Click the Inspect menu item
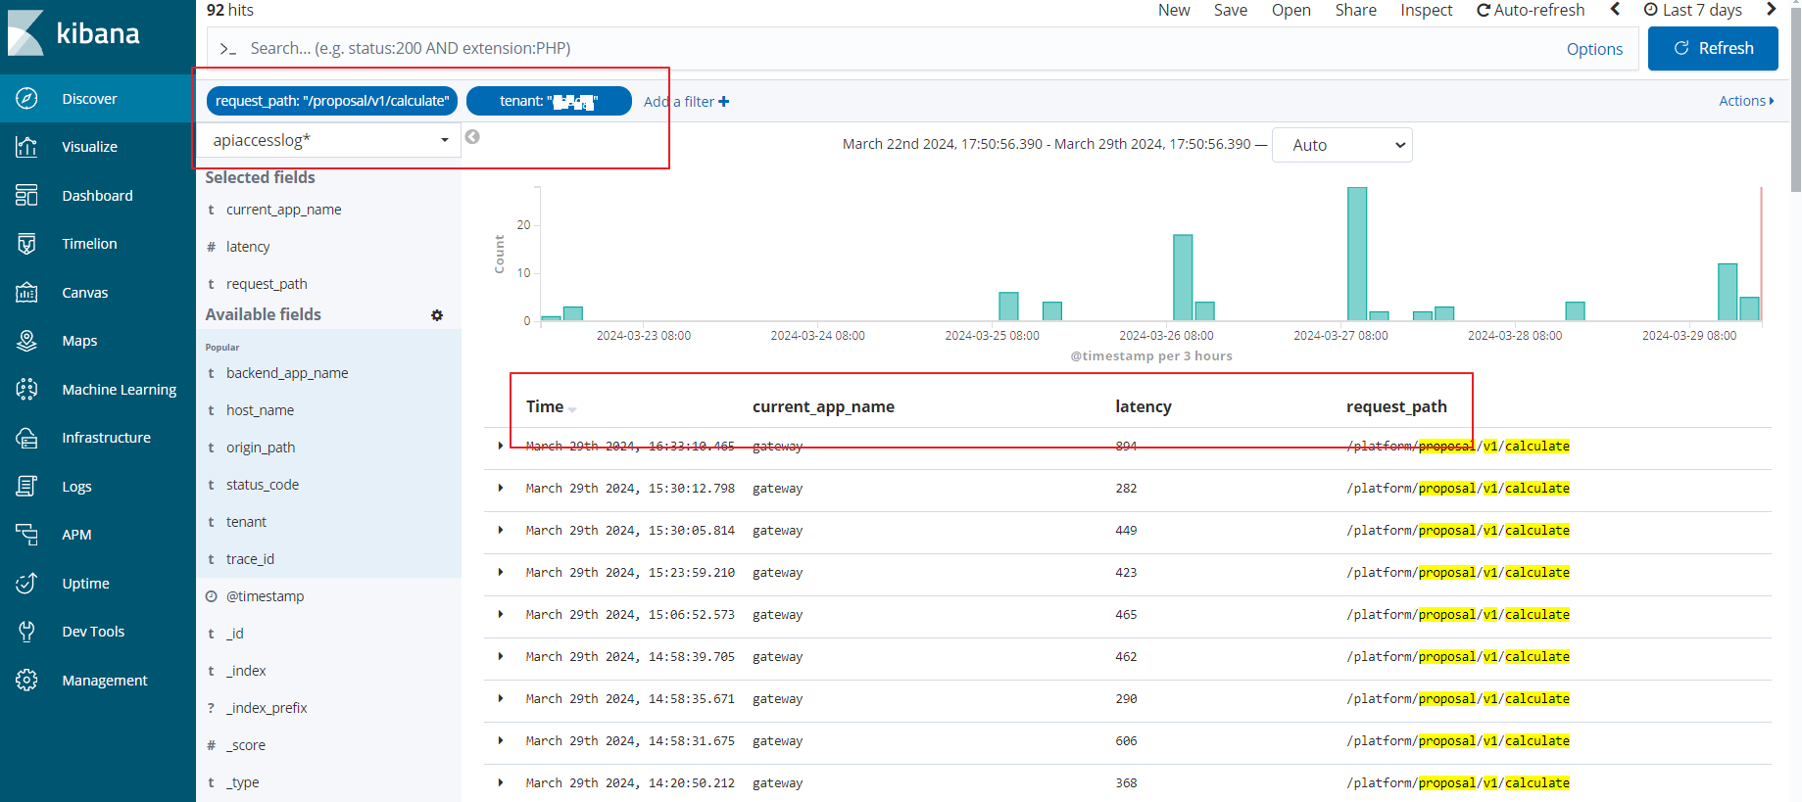The image size is (1802, 802). (1426, 10)
